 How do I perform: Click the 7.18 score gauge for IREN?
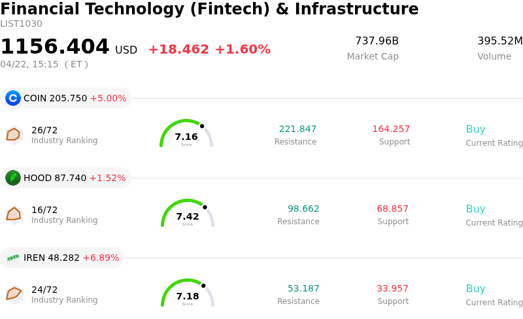point(188,294)
